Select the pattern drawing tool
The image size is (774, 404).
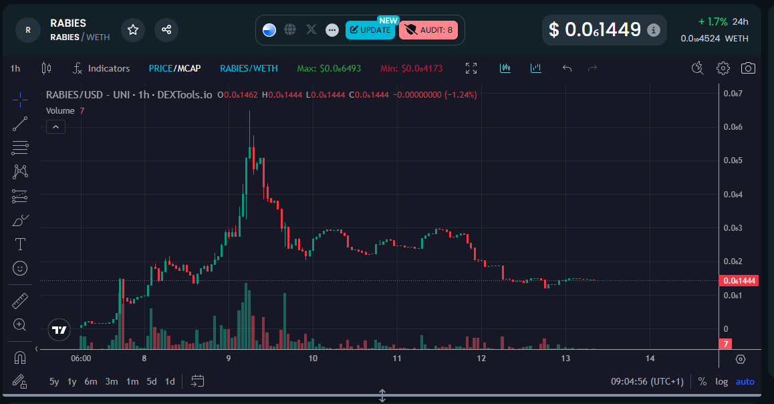(x=20, y=172)
